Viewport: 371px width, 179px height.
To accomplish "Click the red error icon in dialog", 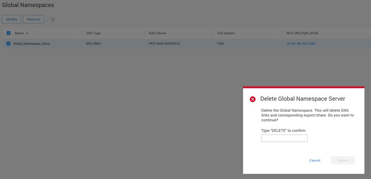I will (x=252, y=99).
